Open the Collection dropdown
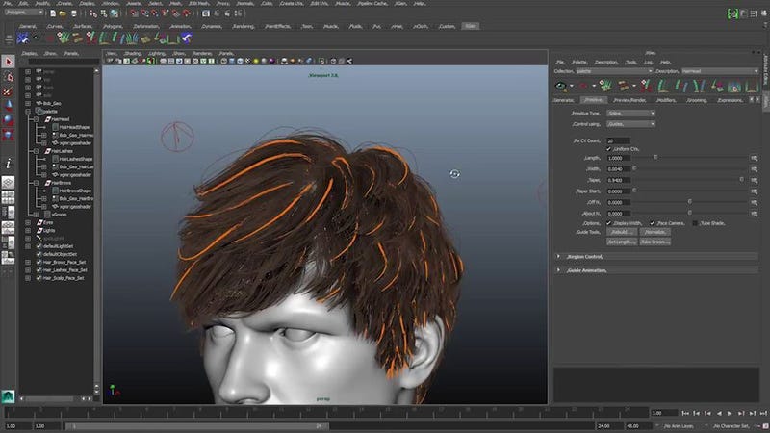Viewport: 770px width, 433px height. (x=614, y=71)
